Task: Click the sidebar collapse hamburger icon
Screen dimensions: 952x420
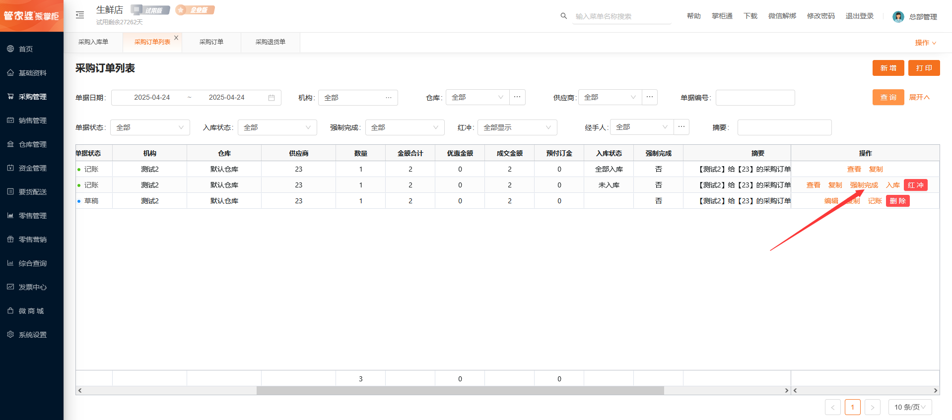Action: (80, 15)
